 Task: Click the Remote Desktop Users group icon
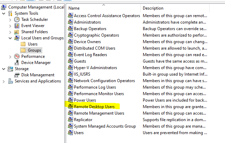pyautogui.click(x=70, y=106)
